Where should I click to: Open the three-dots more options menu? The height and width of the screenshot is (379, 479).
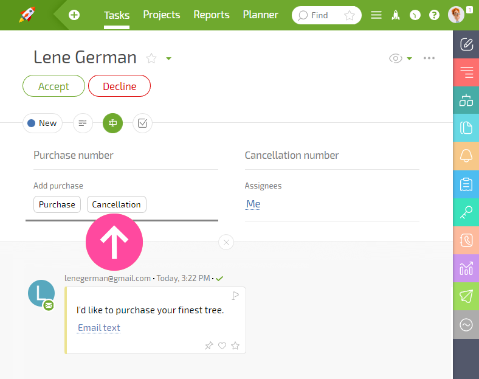(x=429, y=58)
